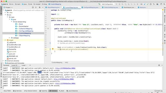Switch to Local terminal tab
166x93 pixels.
pos(24,65)
